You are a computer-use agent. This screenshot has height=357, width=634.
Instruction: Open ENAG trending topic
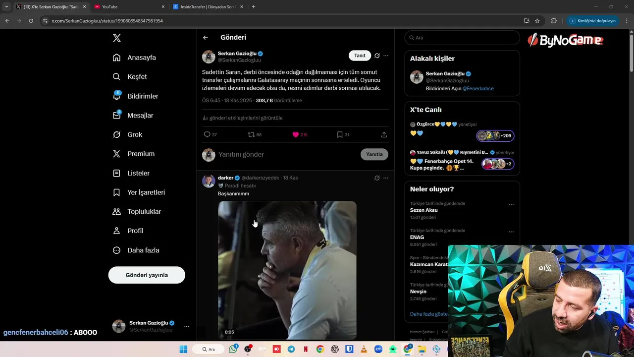point(417,238)
